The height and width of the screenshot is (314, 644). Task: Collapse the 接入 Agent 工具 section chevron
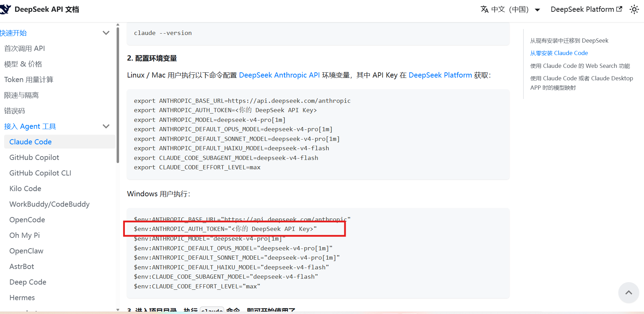point(106,126)
